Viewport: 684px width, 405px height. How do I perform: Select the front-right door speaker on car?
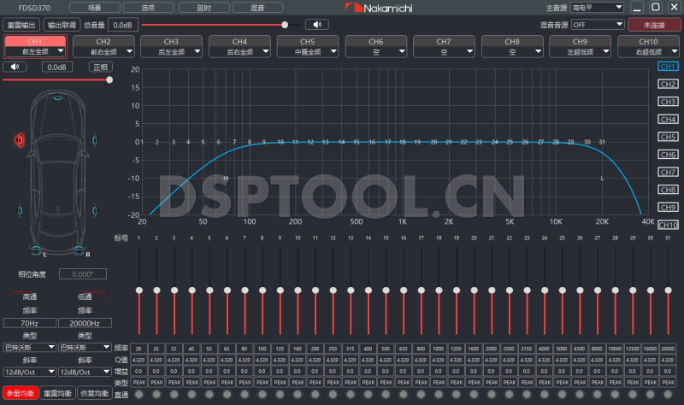(94, 140)
